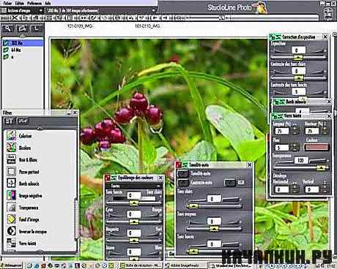Toggle red active icon in Équilibrage des couleurs
Viewport: 337px width, 269px height.
coord(108,178)
